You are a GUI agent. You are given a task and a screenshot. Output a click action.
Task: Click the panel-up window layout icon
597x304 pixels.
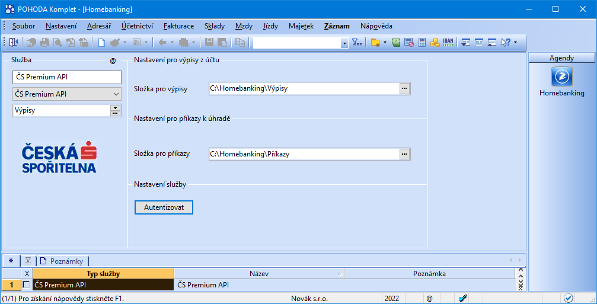pos(492,43)
